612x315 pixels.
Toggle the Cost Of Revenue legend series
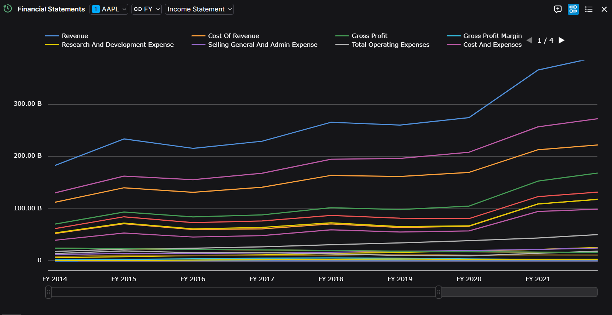click(225, 36)
